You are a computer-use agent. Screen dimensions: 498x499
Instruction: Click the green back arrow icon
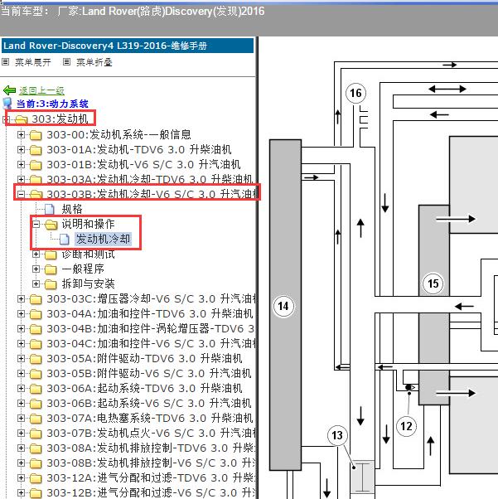click(x=9, y=90)
